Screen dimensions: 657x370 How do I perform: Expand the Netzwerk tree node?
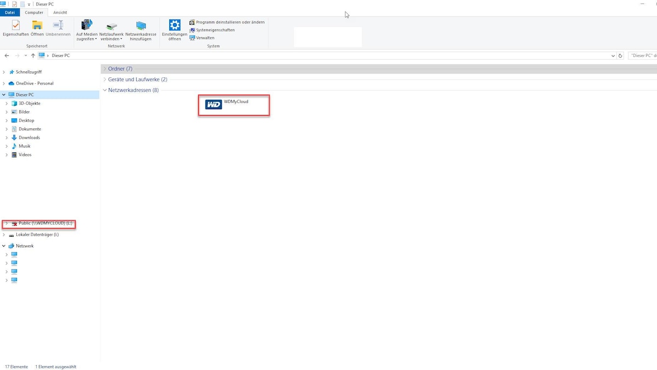(x=4, y=246)
